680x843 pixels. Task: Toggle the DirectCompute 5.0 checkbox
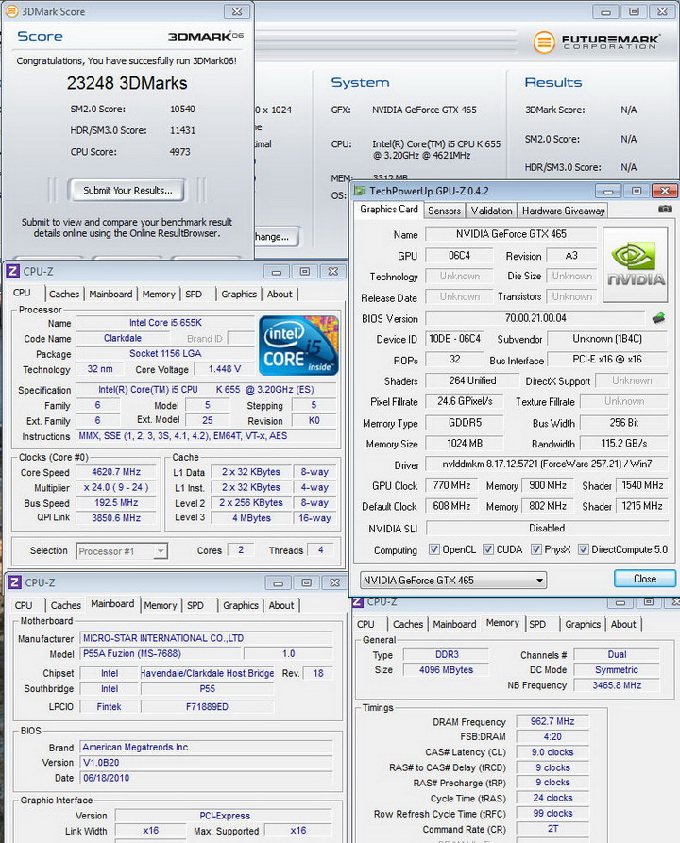point(583,548)
